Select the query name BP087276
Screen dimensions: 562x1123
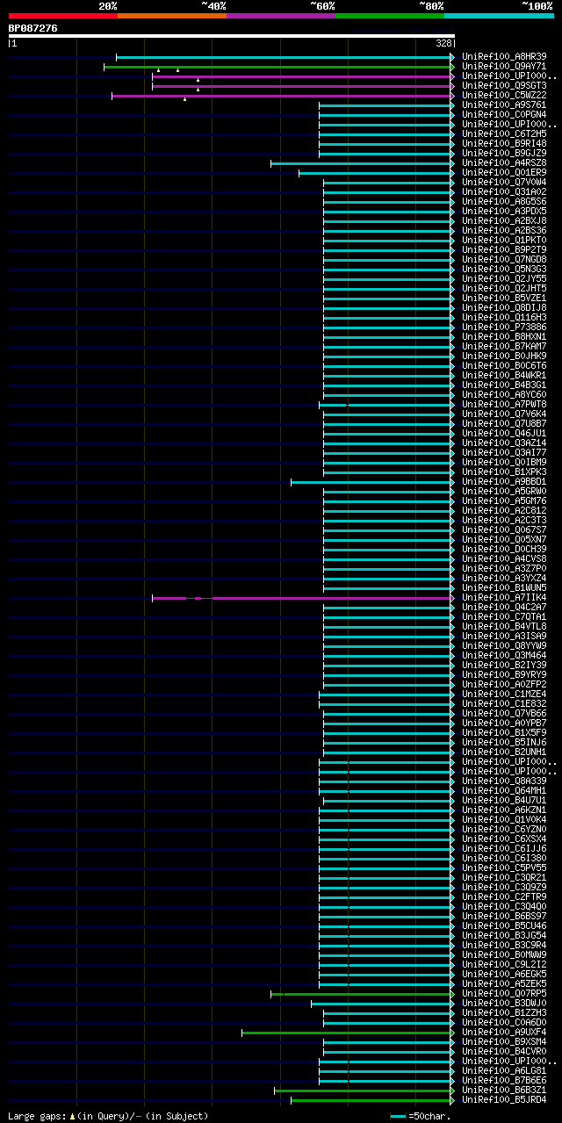pyautogui.click(x=33, y=28)
